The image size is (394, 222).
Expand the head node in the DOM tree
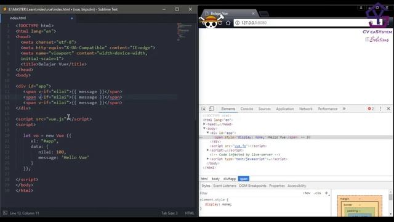(x=204, y=124)
